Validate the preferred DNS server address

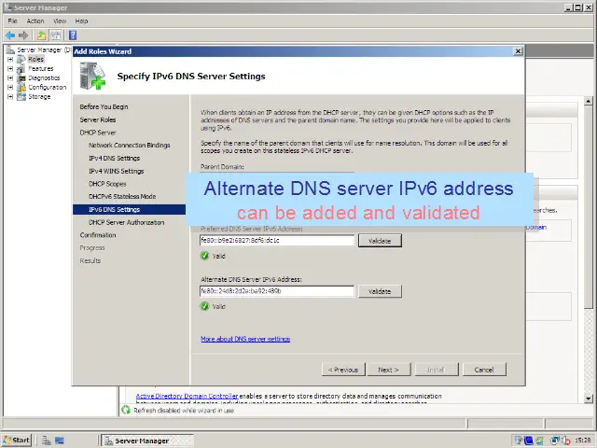pyautogui.click(x=380, y=241)
